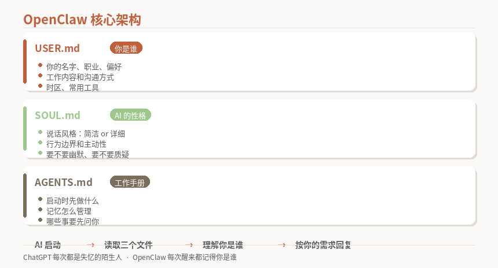Click the 要不要幽默、要不要质疑 bullet text

click(87, 154)
